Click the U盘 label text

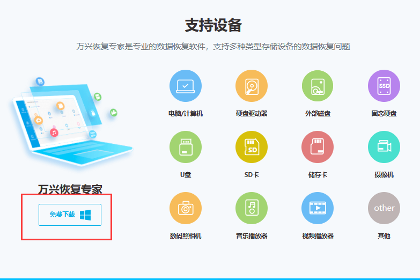coord(186,175)
